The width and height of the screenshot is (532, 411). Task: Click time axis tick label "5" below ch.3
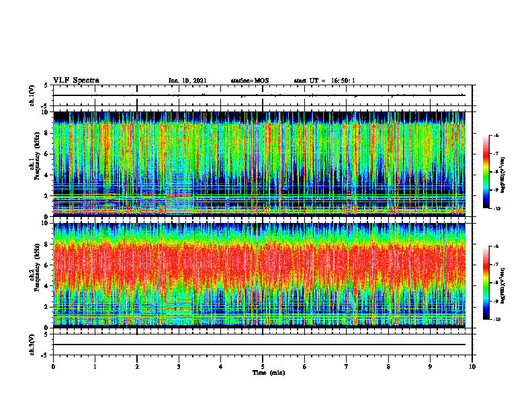coord(263,367)
